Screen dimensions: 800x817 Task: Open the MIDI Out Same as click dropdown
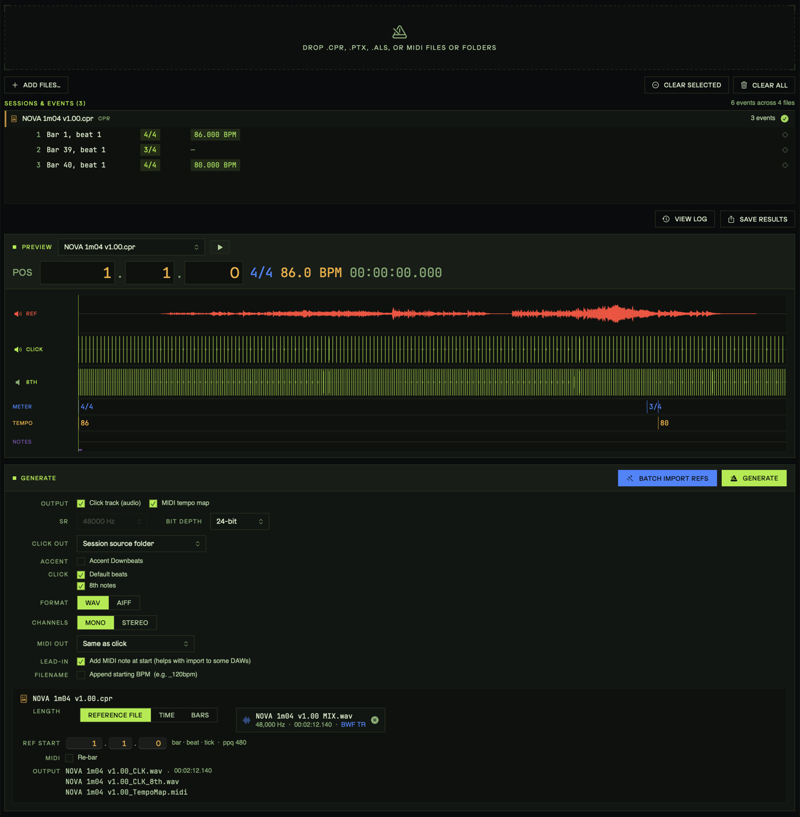(x=135, y=644)
